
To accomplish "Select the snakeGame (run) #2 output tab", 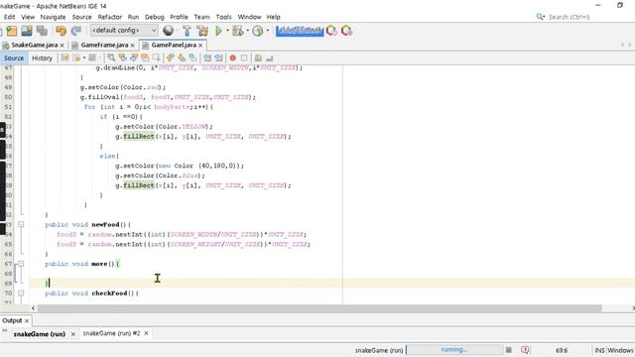I will tap(111, 333).
